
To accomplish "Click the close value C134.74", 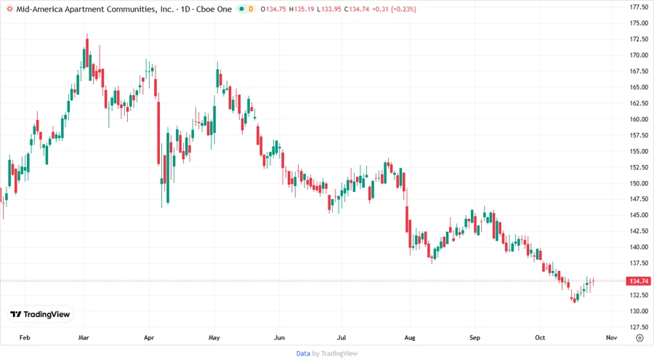I will coord(357,9).
